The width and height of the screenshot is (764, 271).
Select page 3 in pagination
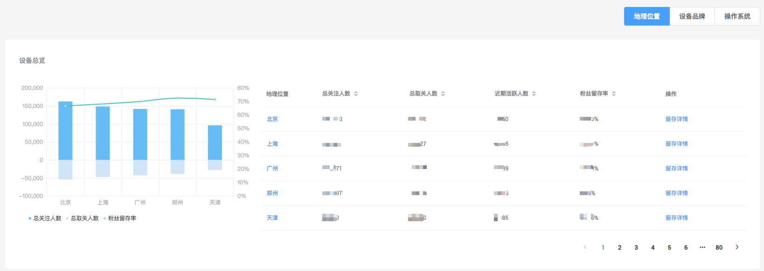click(x=636, y=247)
